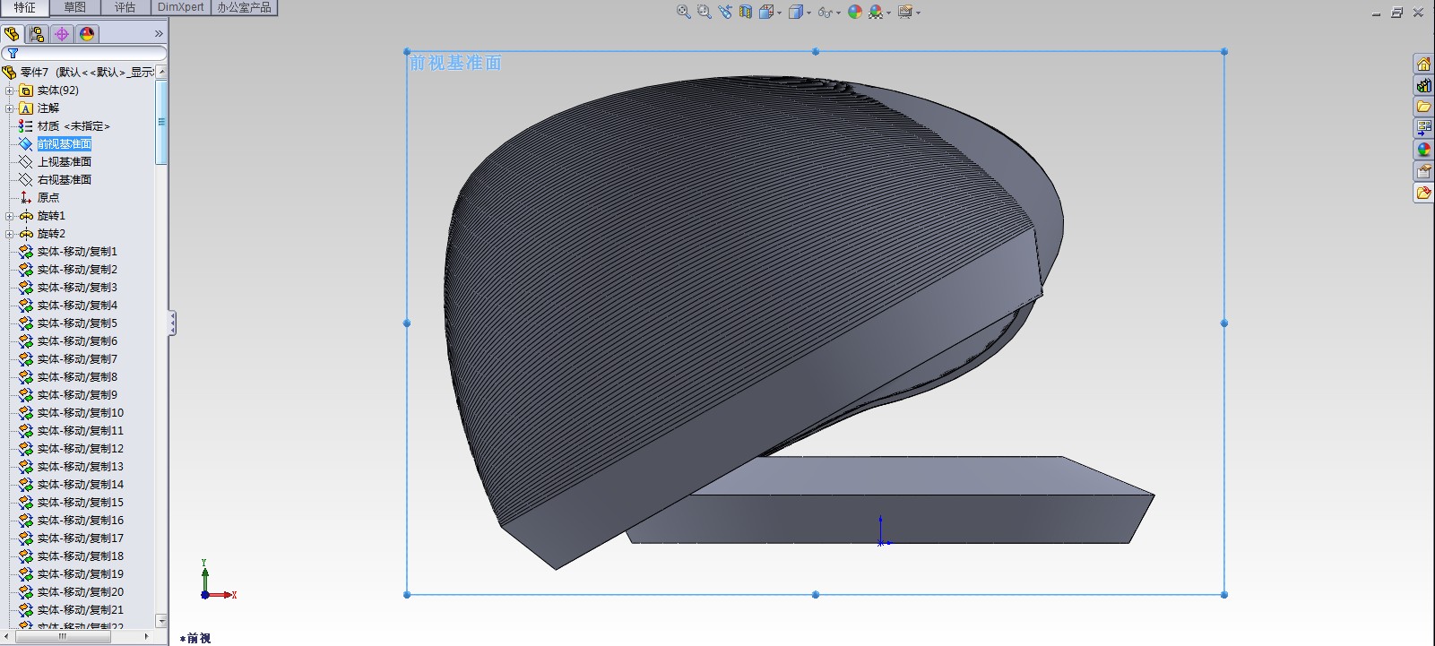The height and width of the screenshot is (646, 1435).
Task: Select 实体-移动/复制10 feature
Action: [x=81, y=413]
